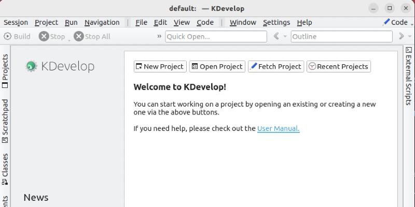Image resolution: width=415 pixels, height=207 pixels.
Task: Click the Code area switcher icon
Action: pyautogui.click(x=386, y=22)
